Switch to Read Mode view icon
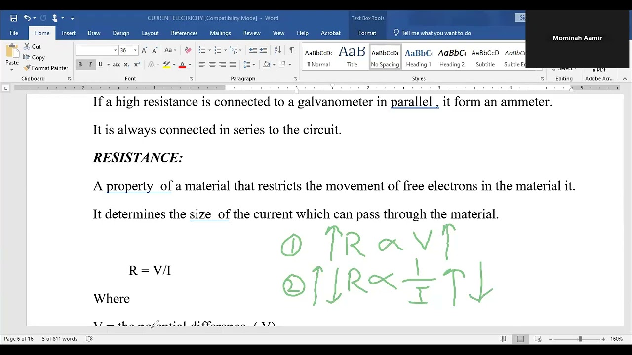 (503, 339)
